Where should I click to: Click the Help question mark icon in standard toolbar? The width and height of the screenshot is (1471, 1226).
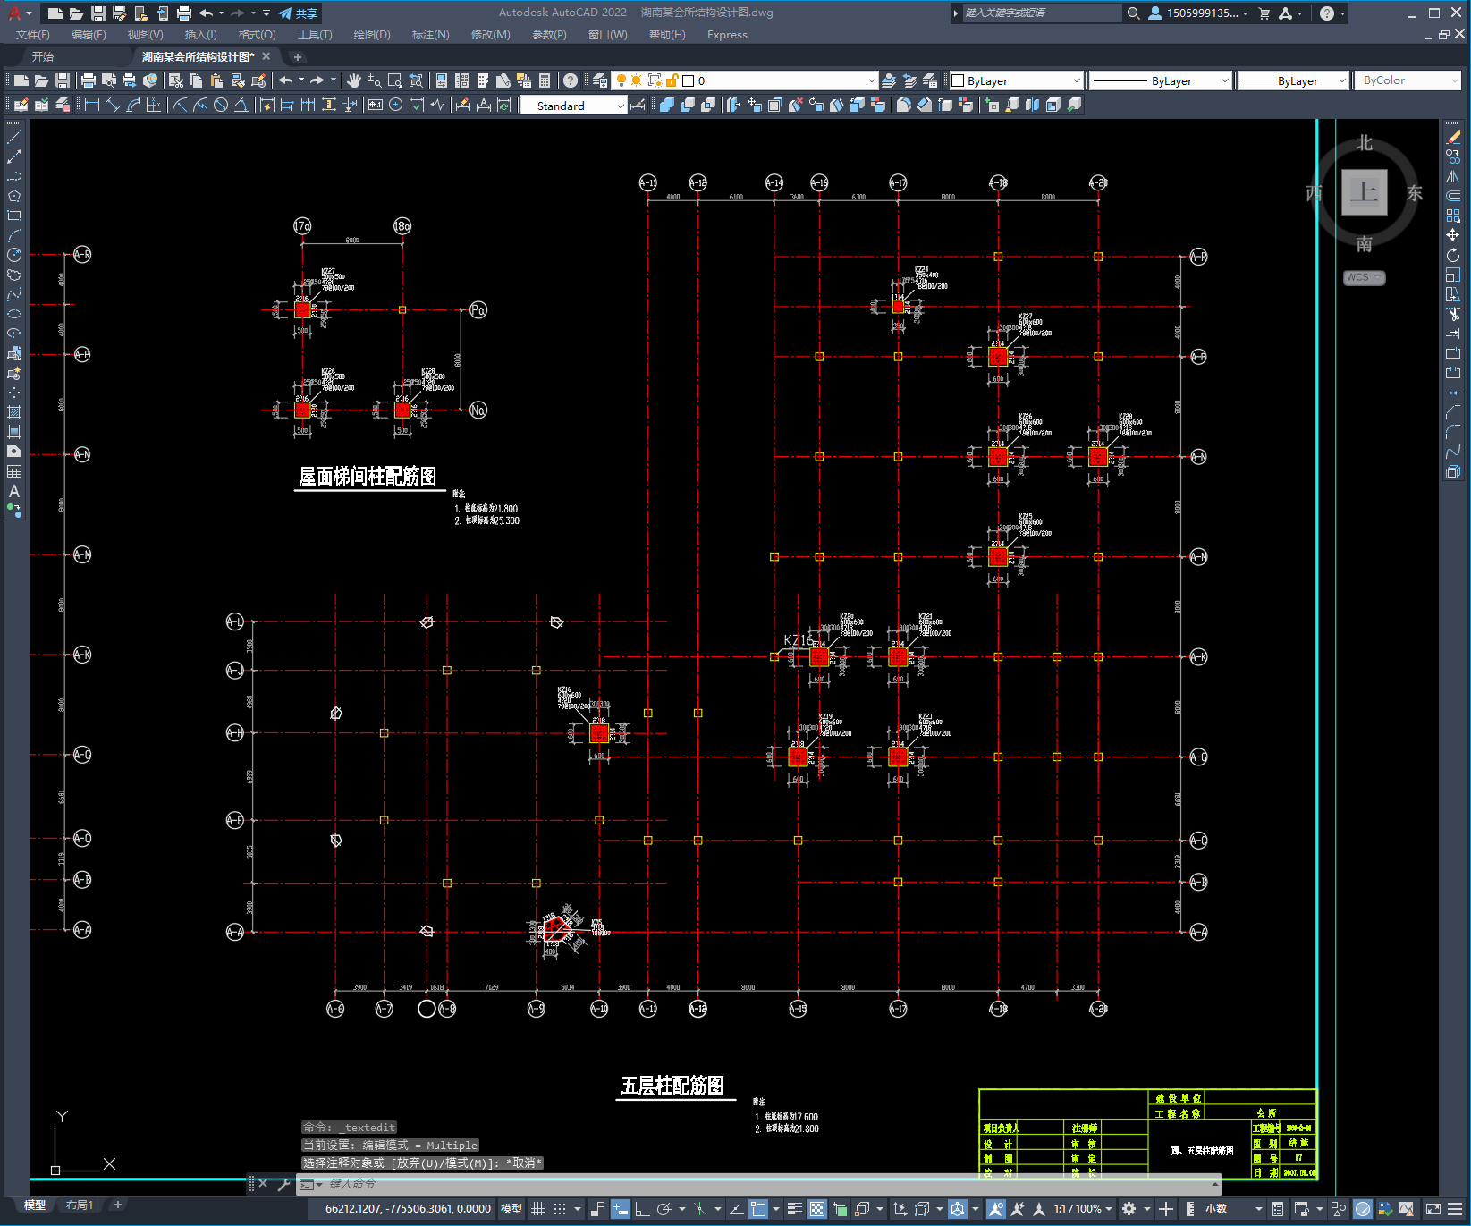[x=571, y=80]
